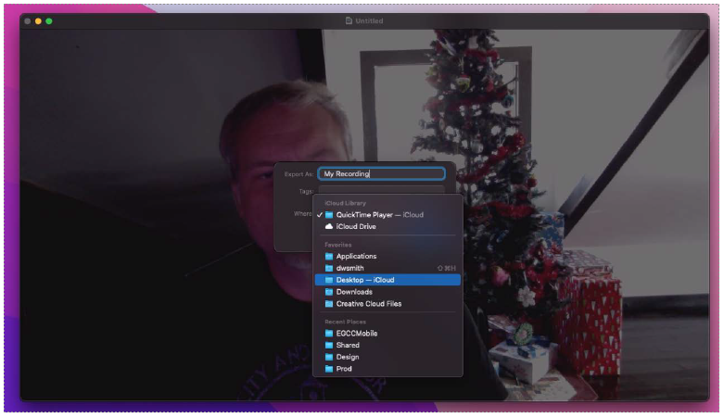This screenshot has width=724, height=418.
Task: Click the Prod folder icon
Action: pos(328,369)
